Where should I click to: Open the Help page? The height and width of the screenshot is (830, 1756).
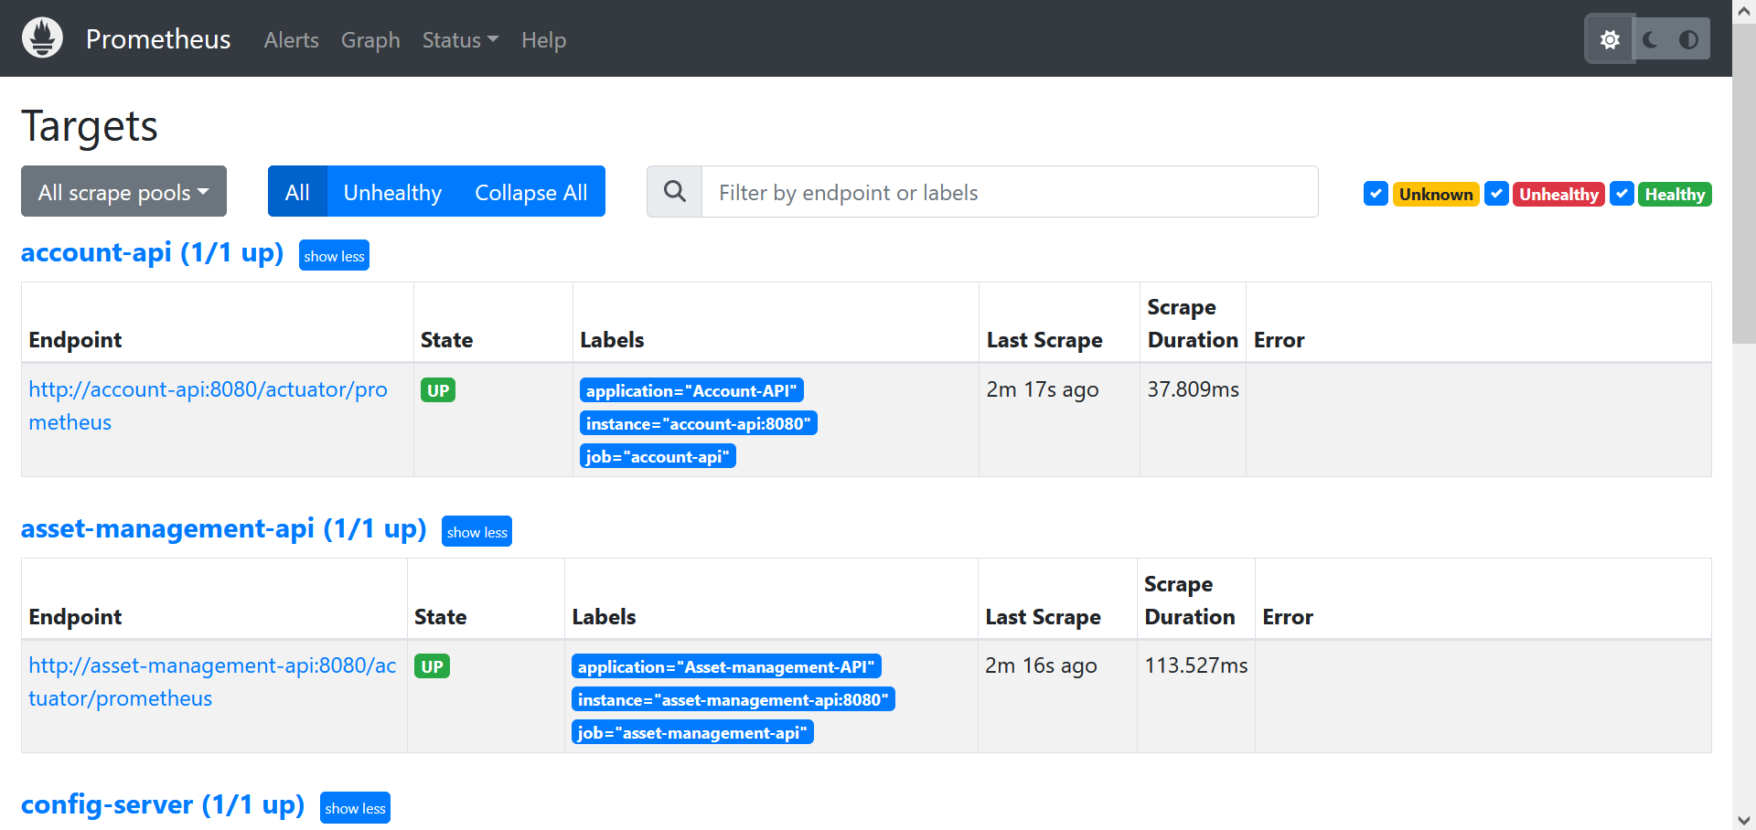[543, 40]
